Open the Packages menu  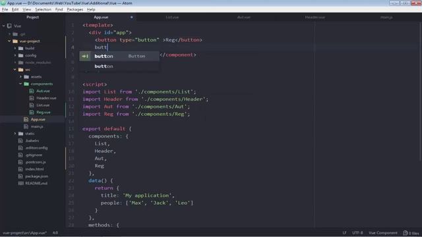tap(75, 9)
